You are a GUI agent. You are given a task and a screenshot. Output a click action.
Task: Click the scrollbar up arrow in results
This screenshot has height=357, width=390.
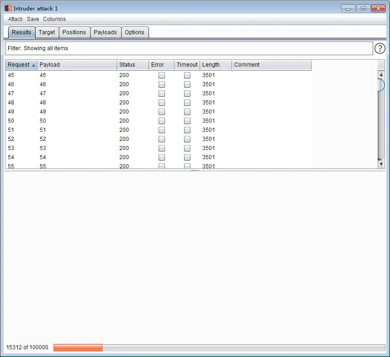[381, 74]
